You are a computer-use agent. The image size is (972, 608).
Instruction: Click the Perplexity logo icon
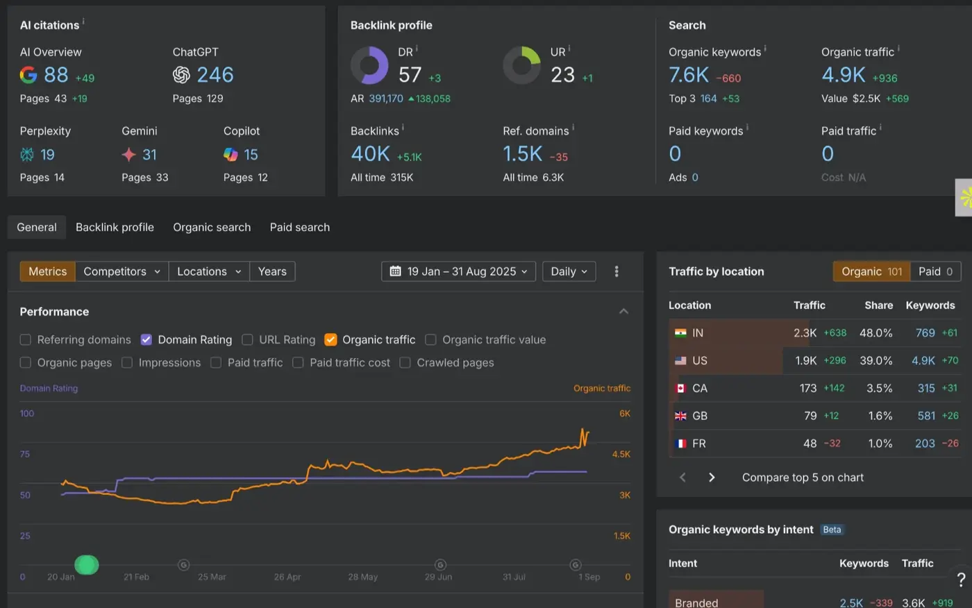27,154
